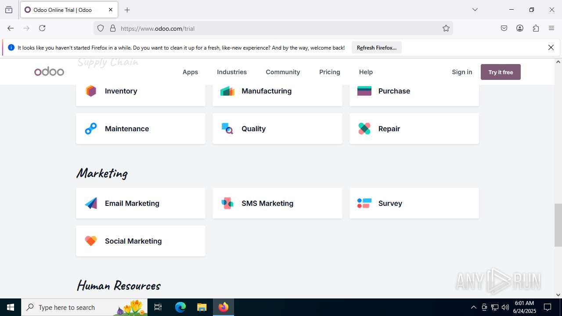The image size is (562, 316).
Task: Open the Help menu
Action: [x=366, y=72]
